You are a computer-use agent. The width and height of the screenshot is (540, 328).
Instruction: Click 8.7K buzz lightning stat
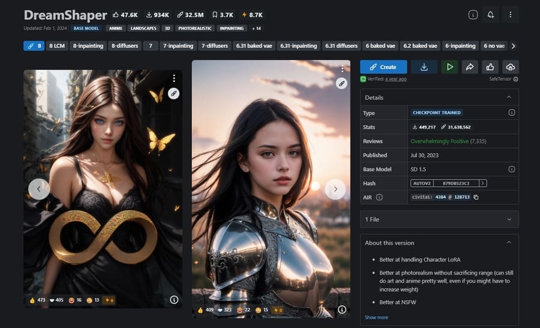click(253, 15)
